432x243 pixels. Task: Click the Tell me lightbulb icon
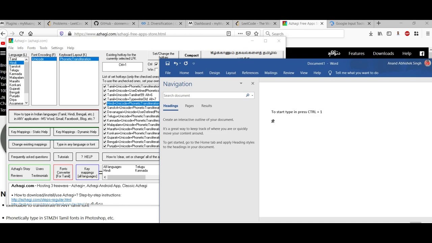pyautogui.click(x=330, y=73)
